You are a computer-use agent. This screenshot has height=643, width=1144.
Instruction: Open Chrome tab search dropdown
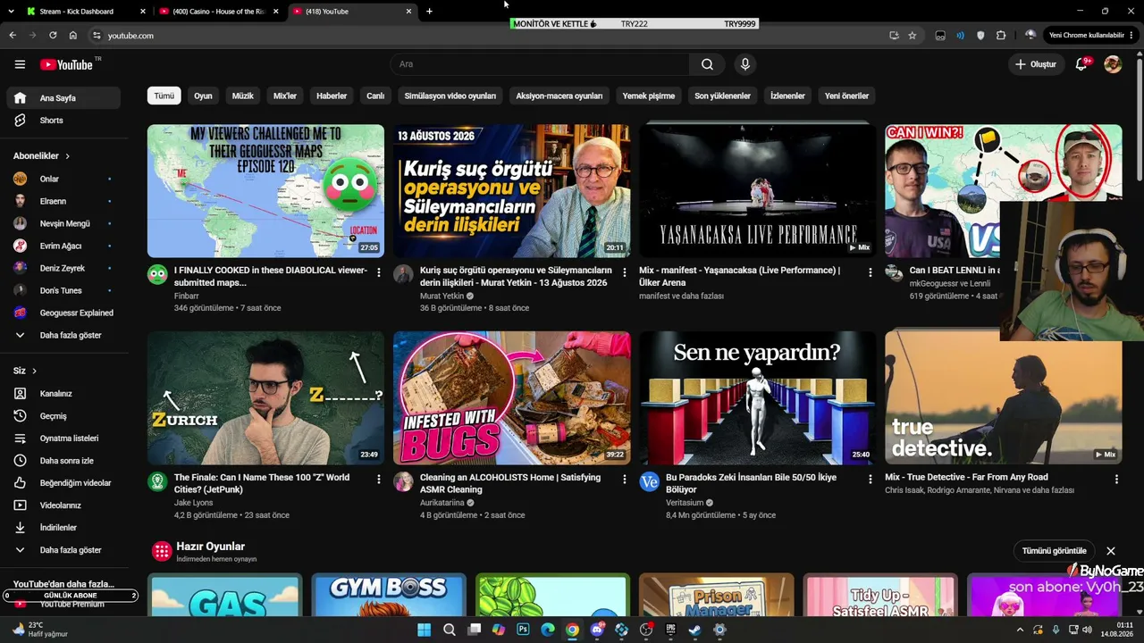click(x=13, y=12)
